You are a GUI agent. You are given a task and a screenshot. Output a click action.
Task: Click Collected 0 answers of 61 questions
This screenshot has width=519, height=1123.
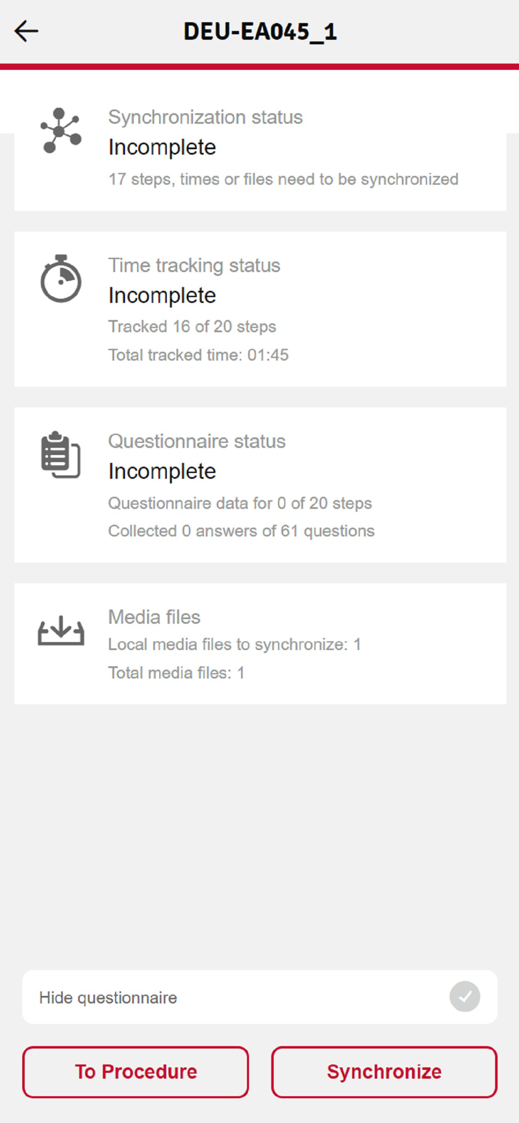(x=241, y=531)
